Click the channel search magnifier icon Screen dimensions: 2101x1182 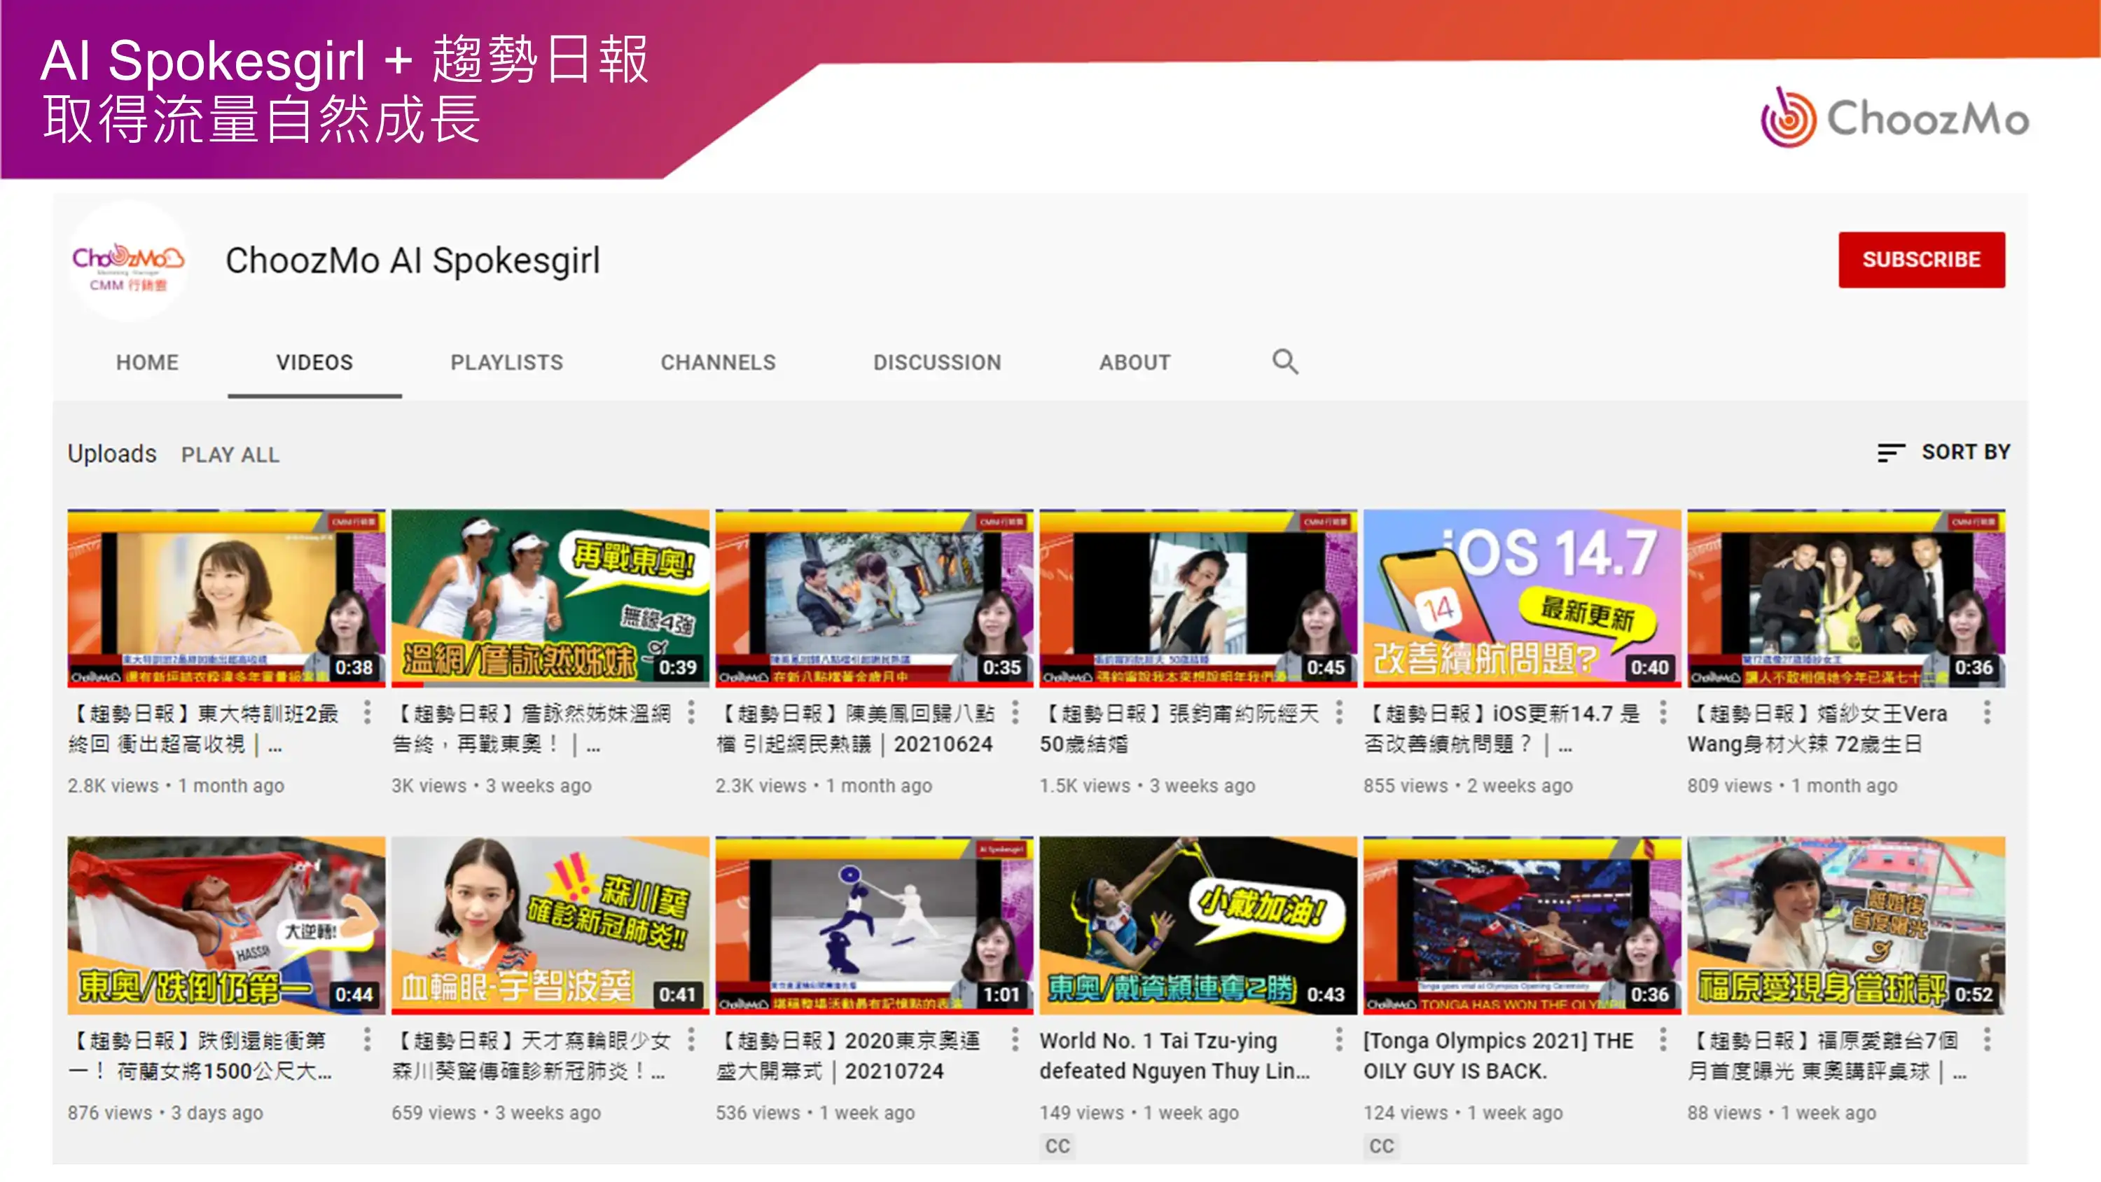(1285, 361)
